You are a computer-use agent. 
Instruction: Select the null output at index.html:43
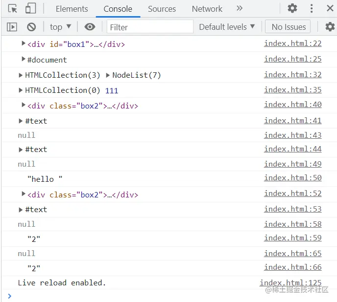pyautogui.click(x=26, y=135)
